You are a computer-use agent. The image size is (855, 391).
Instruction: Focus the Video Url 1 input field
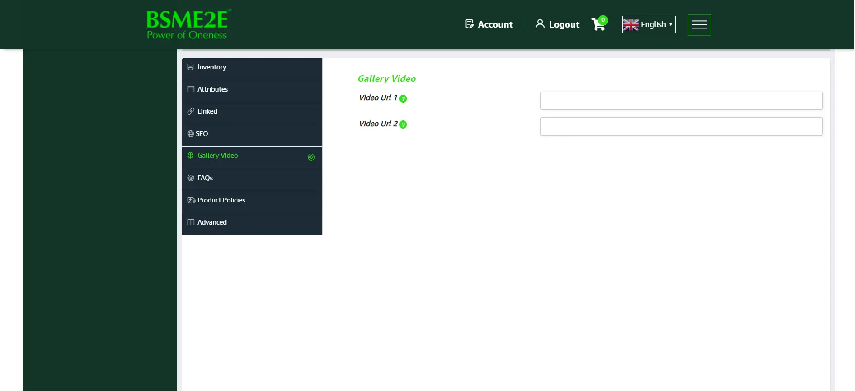pyautogui.click(x=681, y=101)
